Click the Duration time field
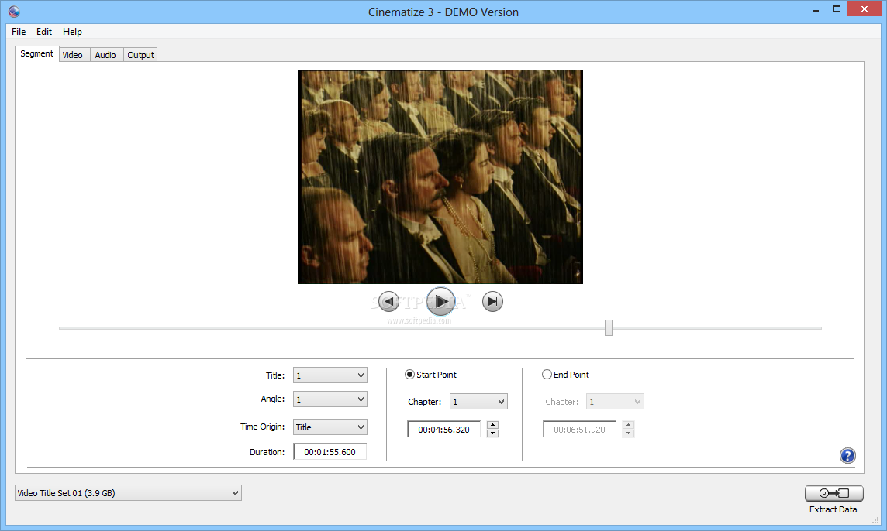 point(330,452)
